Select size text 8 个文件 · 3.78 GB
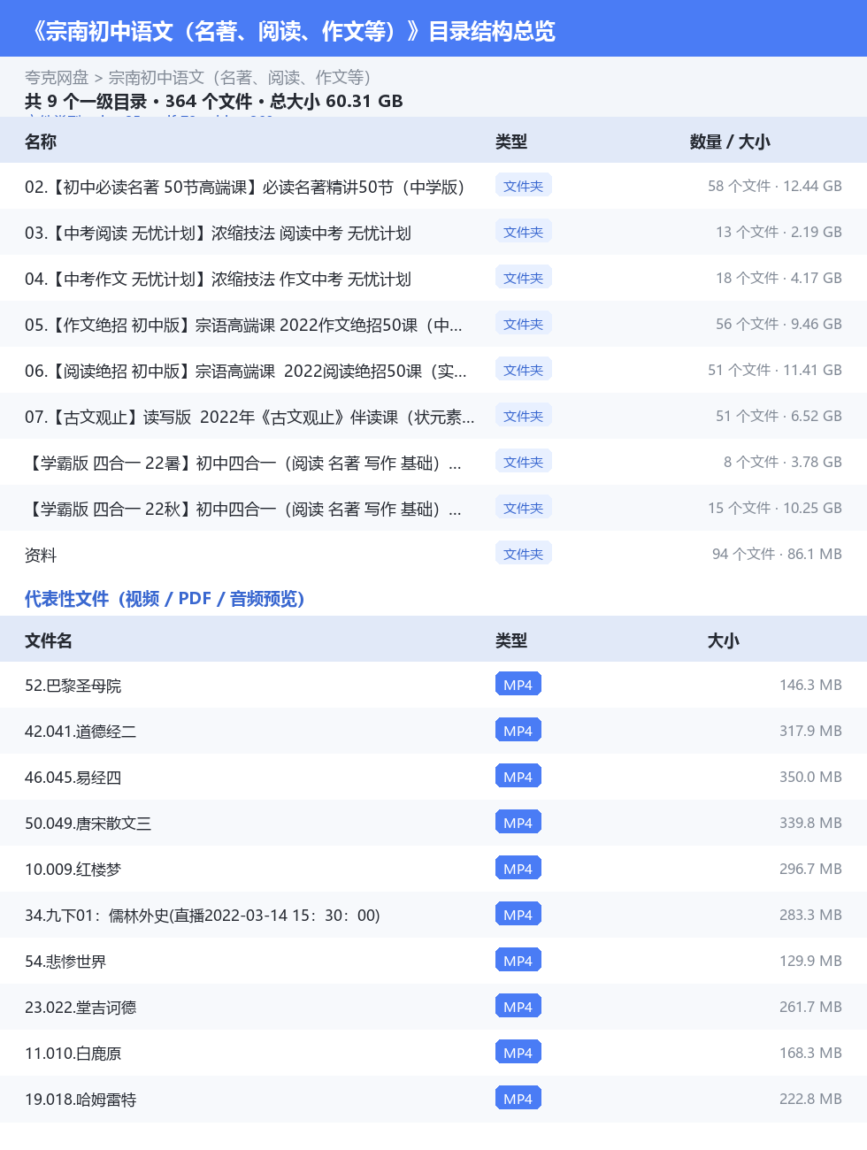 783,462
